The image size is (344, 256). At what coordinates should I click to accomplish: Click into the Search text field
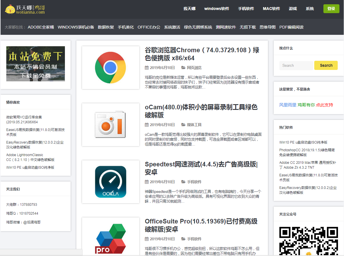[296, 65]
